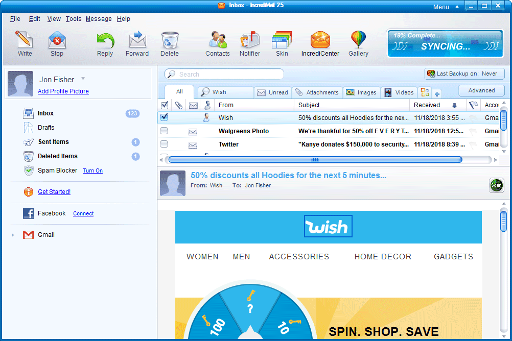Click the 19% Complete syncing progress banner
This screenshot has width=512, height=341.
coord(445,43)
